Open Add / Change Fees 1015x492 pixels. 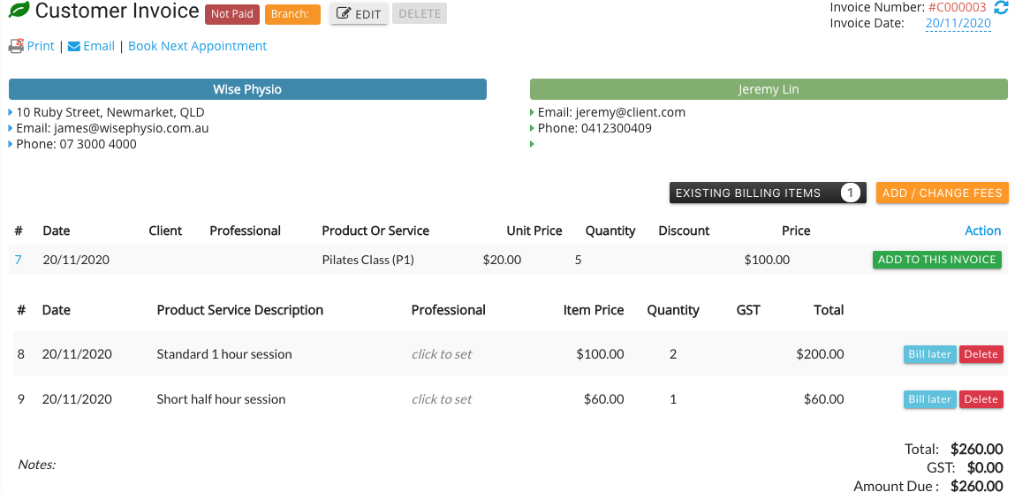point(943,193)
